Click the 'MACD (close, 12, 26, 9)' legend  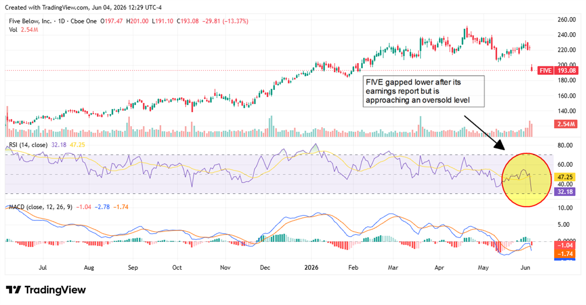41,207
